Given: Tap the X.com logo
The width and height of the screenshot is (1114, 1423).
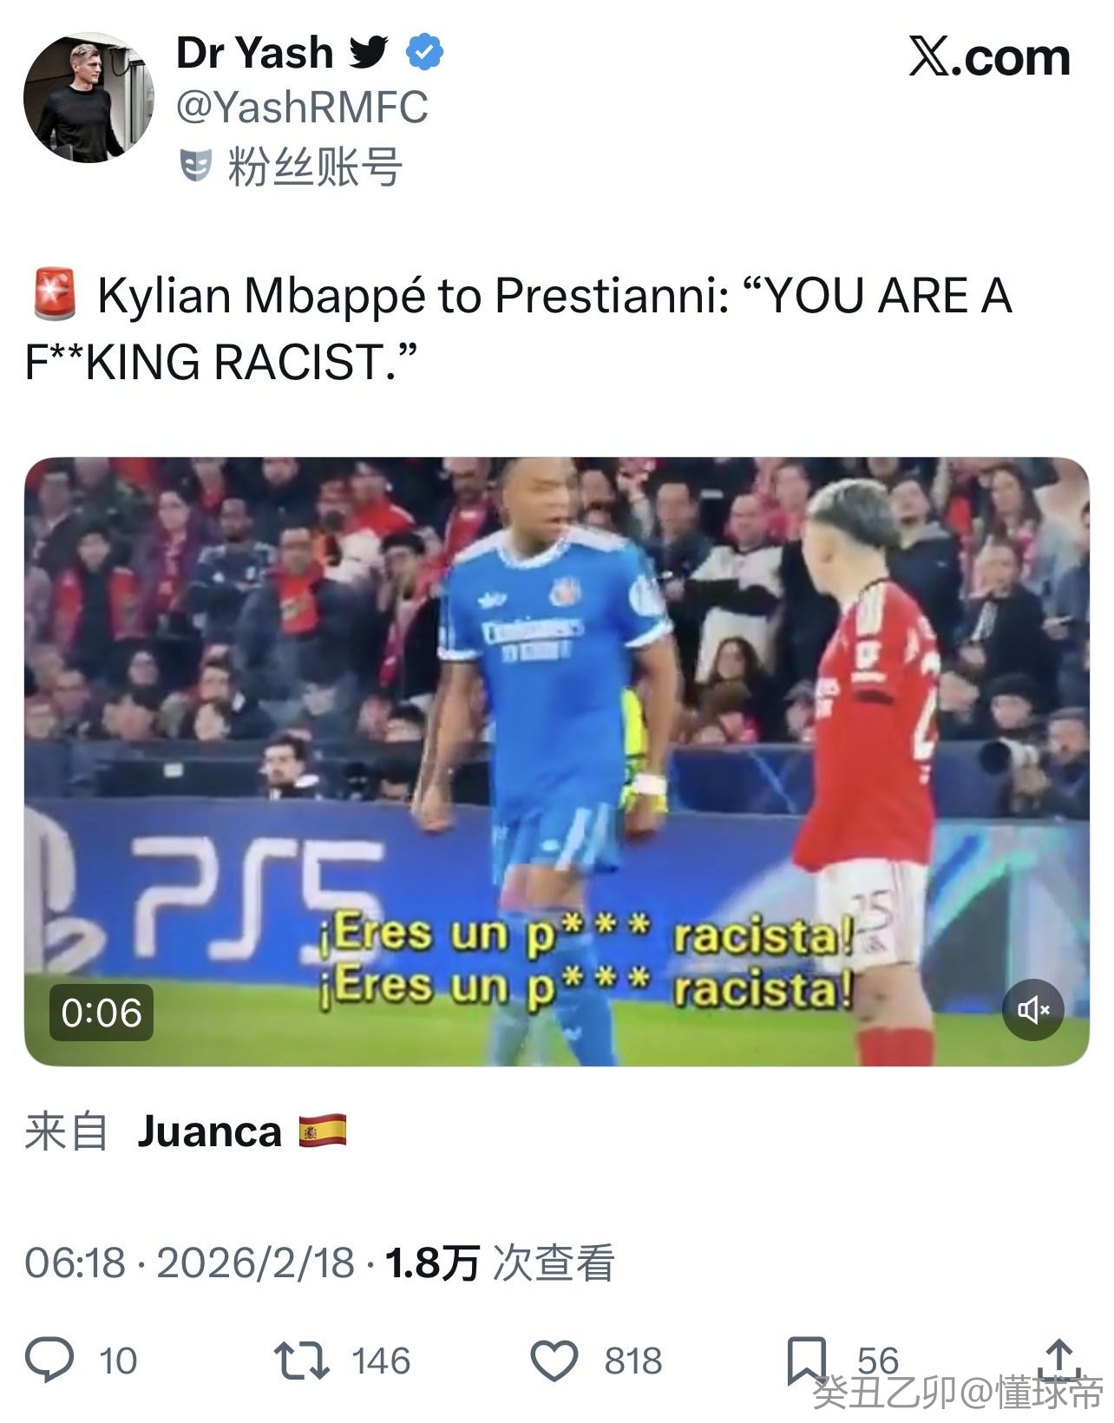Looking at the screenshot, I should 990,57.
